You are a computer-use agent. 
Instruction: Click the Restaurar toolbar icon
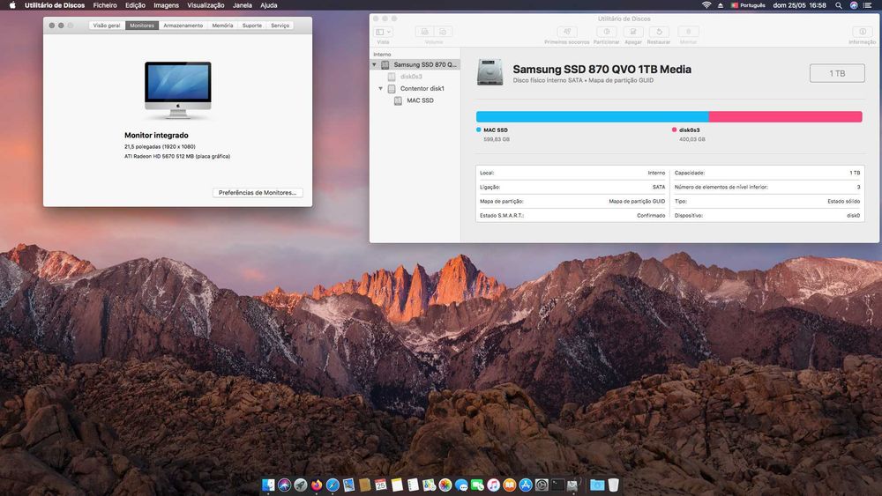click(659, 32)
